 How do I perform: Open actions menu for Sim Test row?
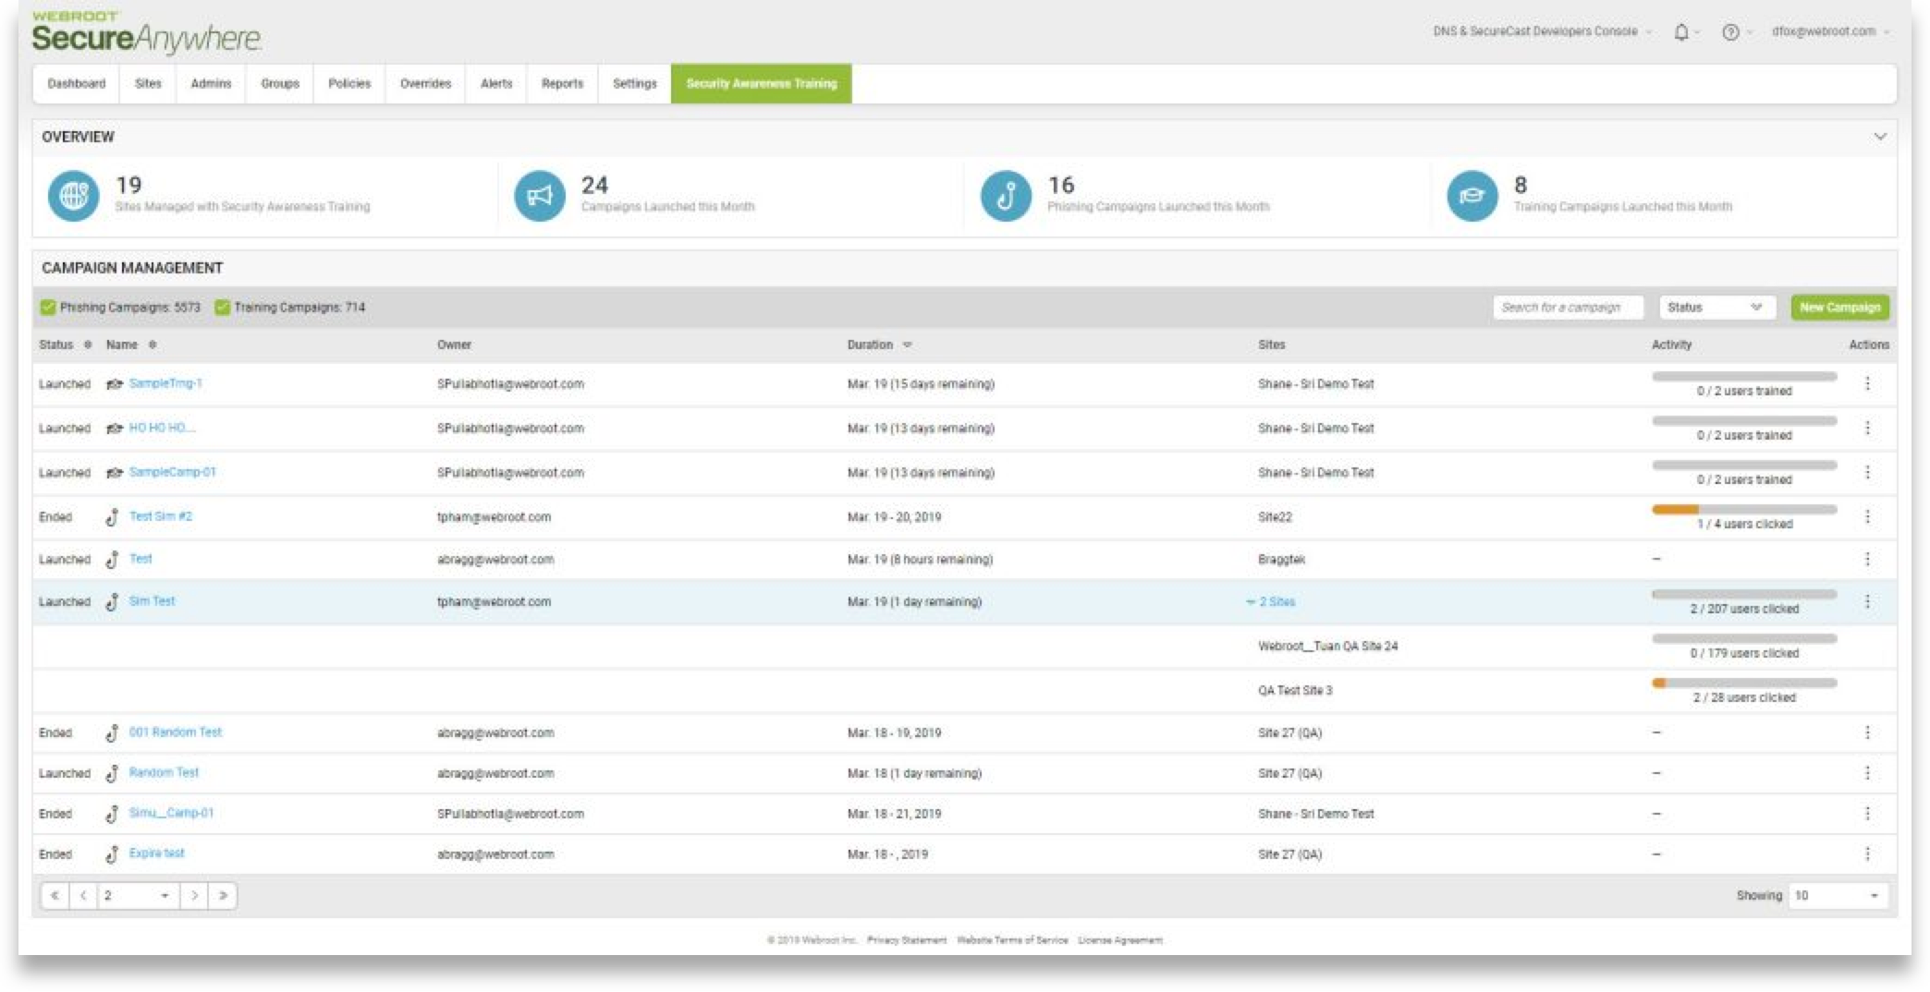click(1867, 601)
